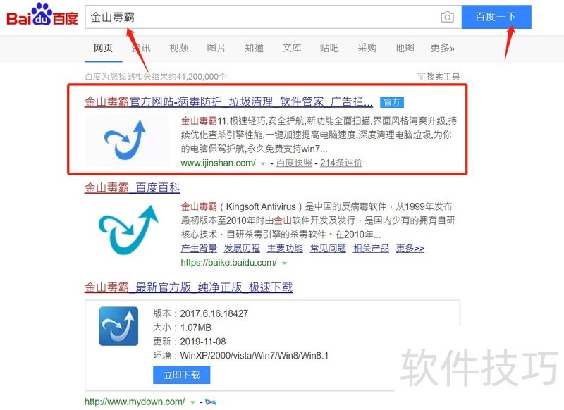Expand dropdown arrow next to baike.baidu.com
564x410 pixels.
(x=284, y=263)
